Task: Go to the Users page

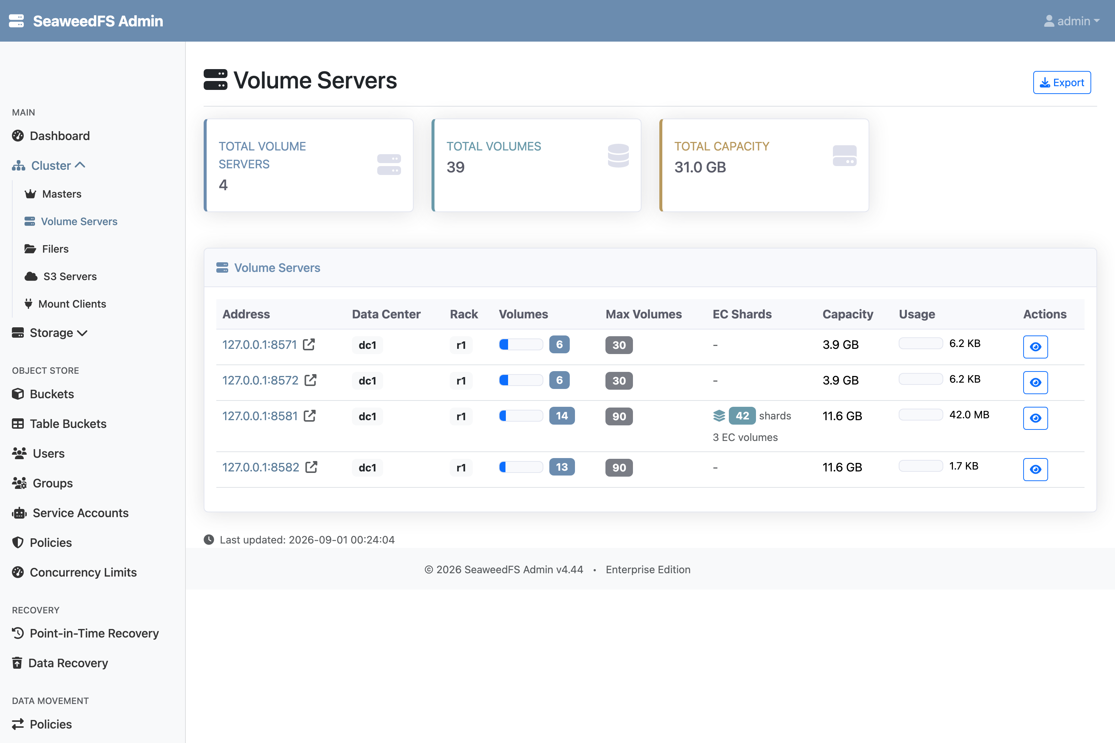Action: (38, 454)
